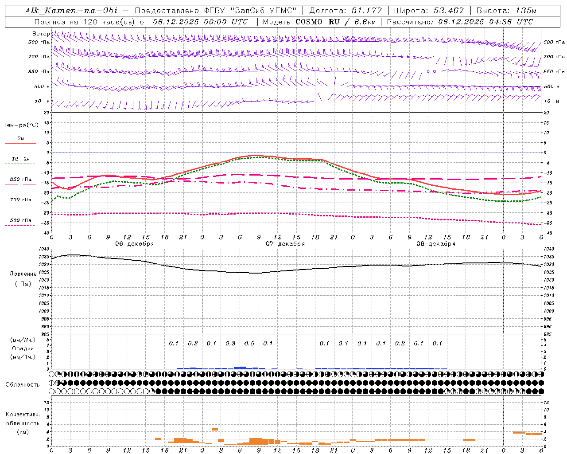Screen dimensions: 567x454
Task: Click the '(гПа)' unit label under Давление
Action: (x=23, y=284)
